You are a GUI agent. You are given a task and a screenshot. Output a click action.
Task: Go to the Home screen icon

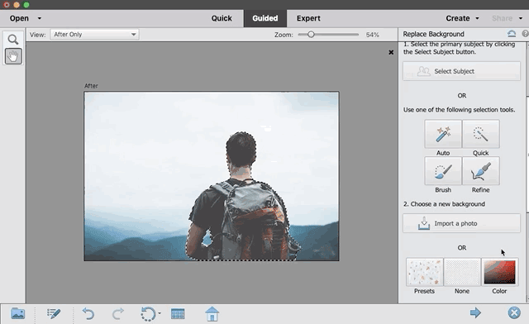pos(212,313)
